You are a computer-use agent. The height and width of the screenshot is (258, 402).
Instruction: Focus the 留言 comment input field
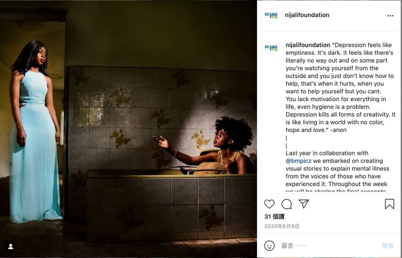tap(329, 246)
